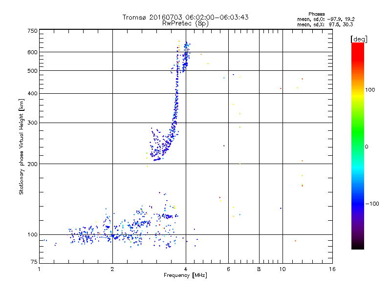Click the colorbar tick label '0'
Screen dimensions: 391x293
click(x=366, y=147)
